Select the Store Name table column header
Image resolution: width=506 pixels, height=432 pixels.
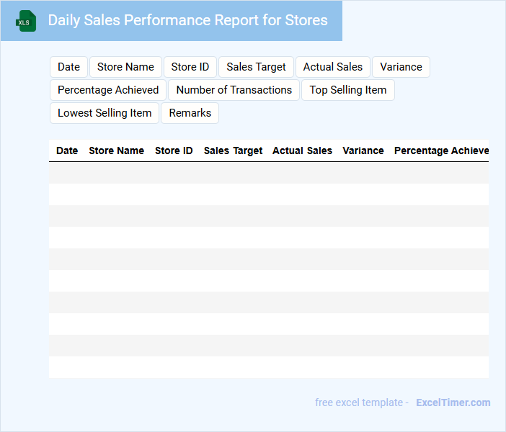pos(116,150)
